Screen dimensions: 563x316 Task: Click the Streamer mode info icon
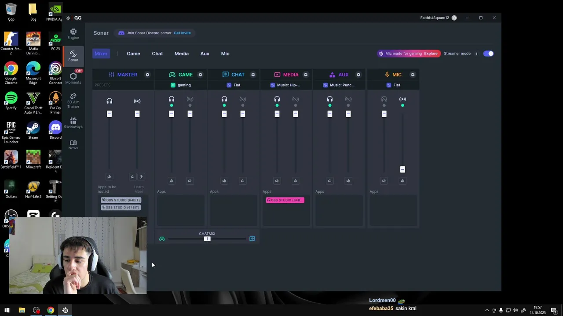[x=476, y=54]
